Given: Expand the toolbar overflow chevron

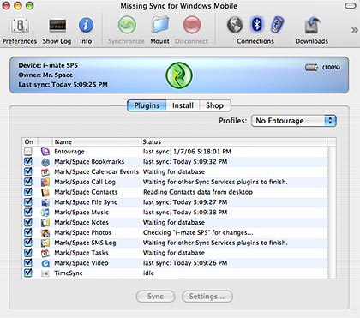Looking at the screenshot, I should (354, 30).
